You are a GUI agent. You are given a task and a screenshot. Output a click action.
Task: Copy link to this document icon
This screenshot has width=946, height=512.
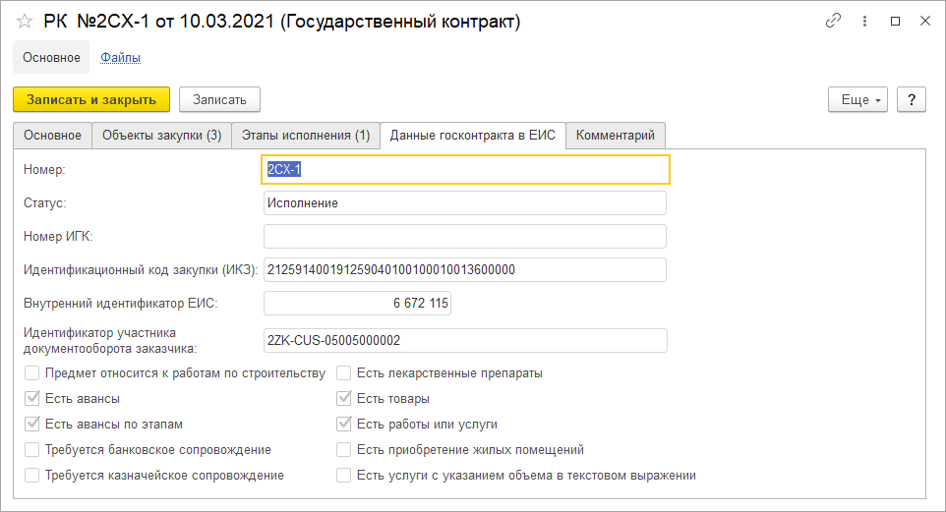tap(834, 21)
